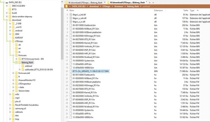
Task: Open dacia sandero stepway folder in tree
Action: [x=22, y=17]
